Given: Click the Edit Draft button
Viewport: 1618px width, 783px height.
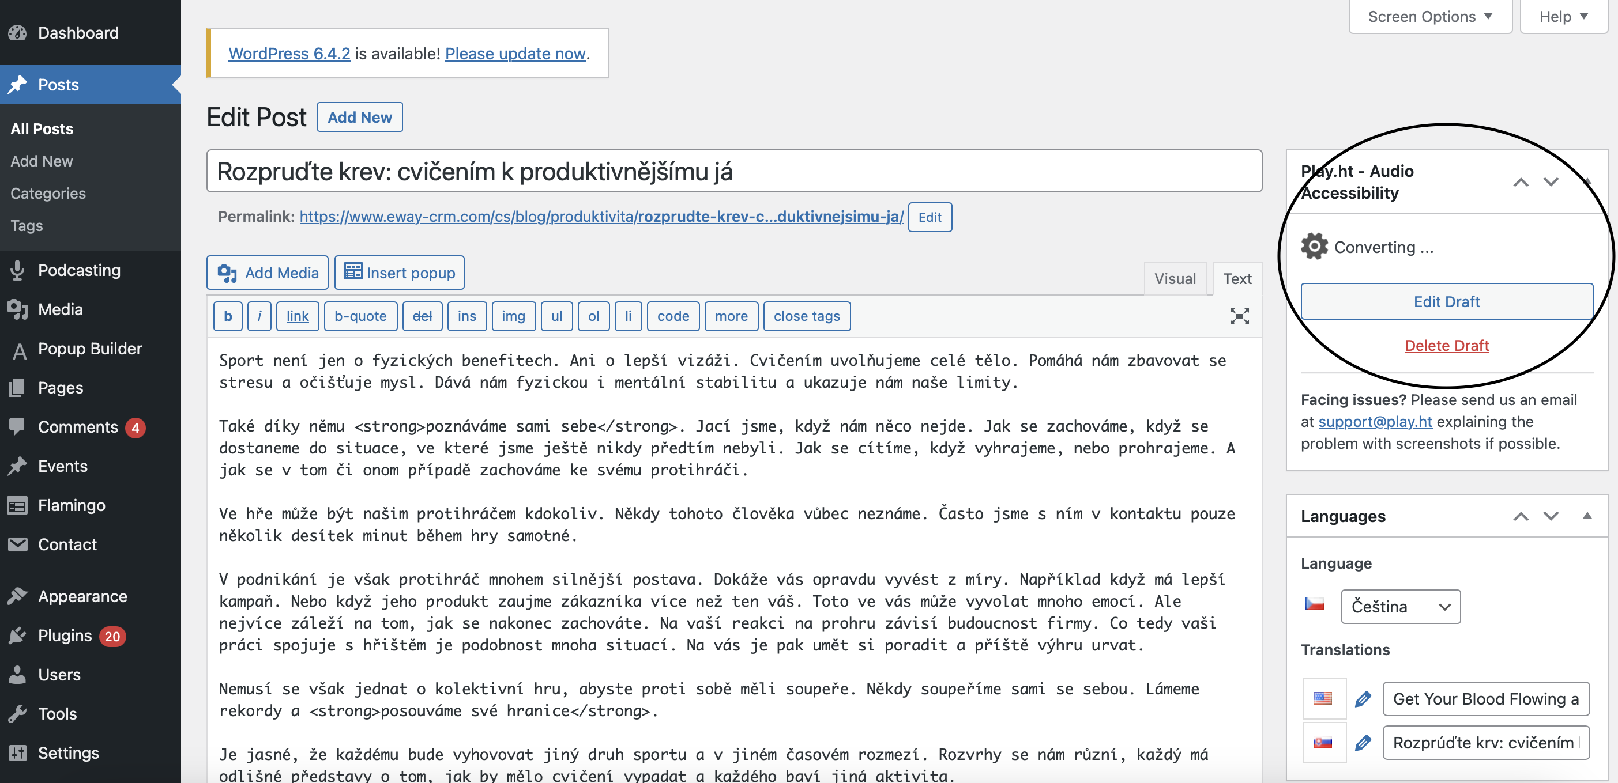Looking at the screenshot, I should [x=1447, y=302].
